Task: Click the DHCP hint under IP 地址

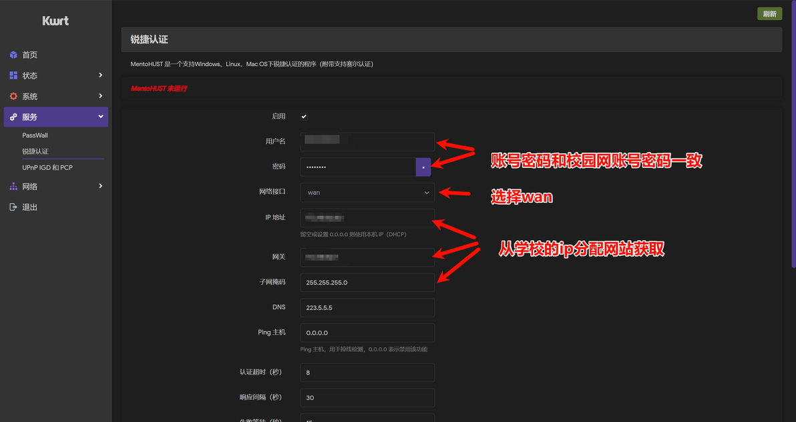Action: pyautogui.click(x=353, y=235)
